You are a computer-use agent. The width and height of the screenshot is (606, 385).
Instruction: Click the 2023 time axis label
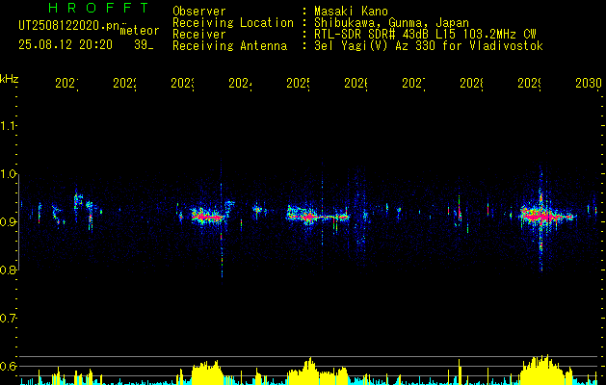(183, 83)
